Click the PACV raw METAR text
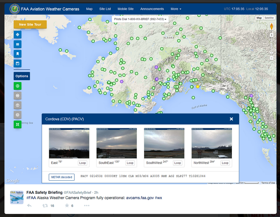280x217 pixels. coord(143,176)
